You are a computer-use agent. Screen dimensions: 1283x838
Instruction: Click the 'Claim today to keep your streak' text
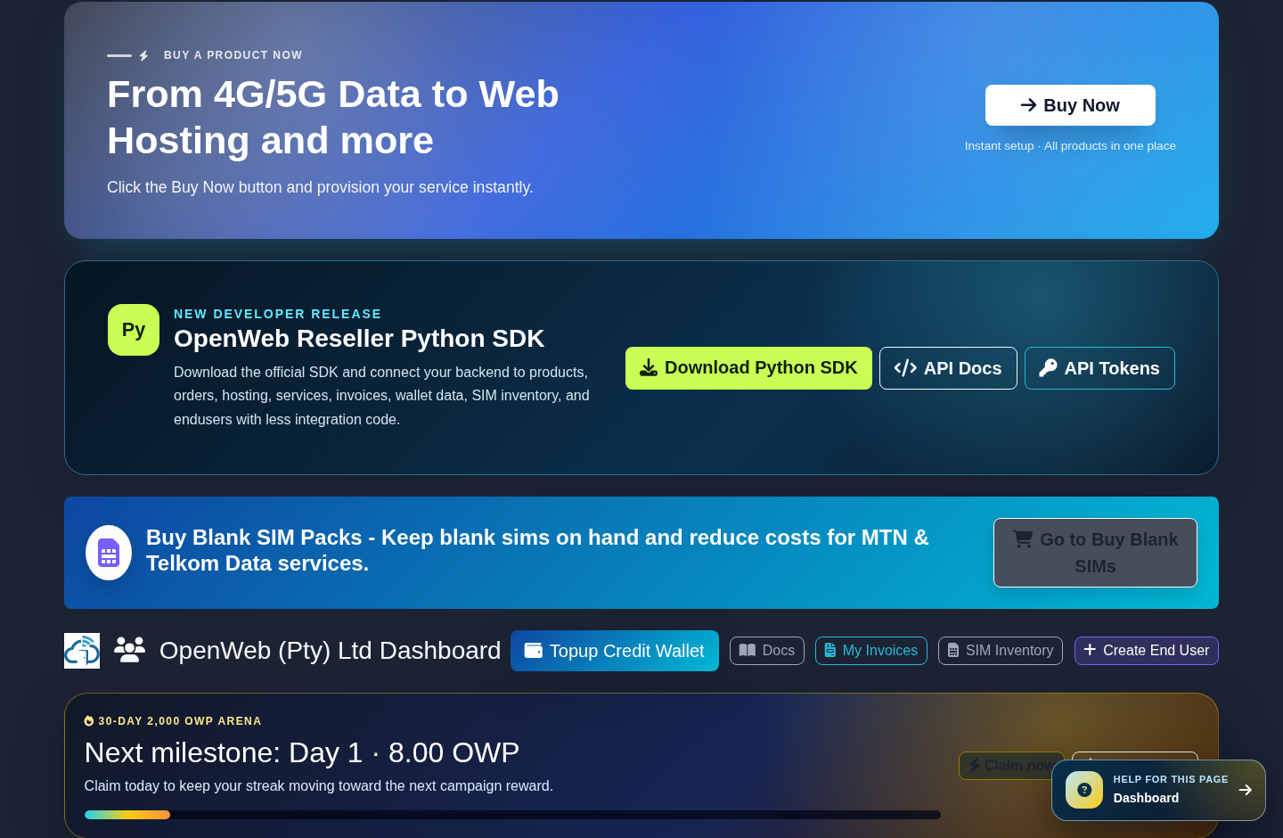(x=319, y=785)
